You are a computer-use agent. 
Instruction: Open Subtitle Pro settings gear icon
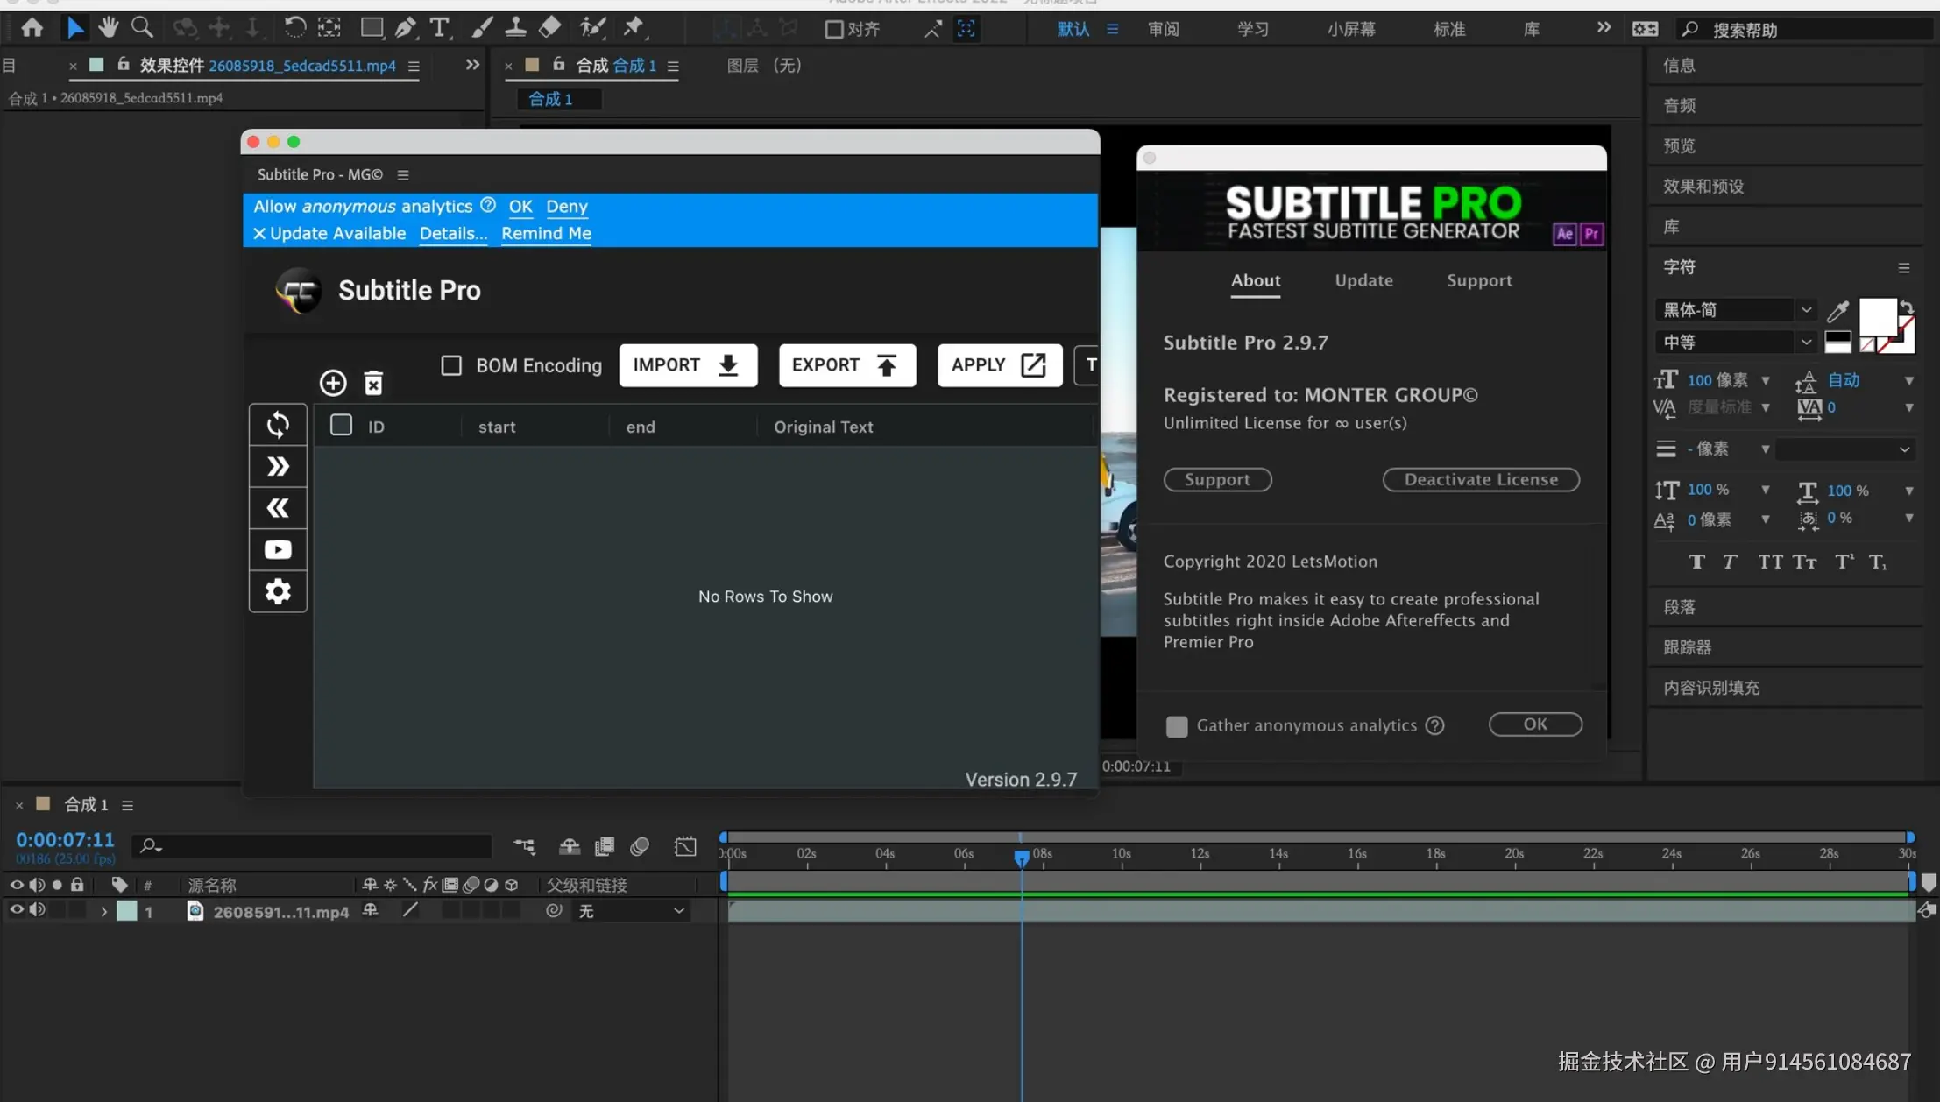278,591
